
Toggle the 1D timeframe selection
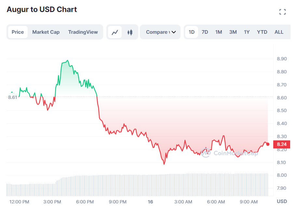(191, 32)
